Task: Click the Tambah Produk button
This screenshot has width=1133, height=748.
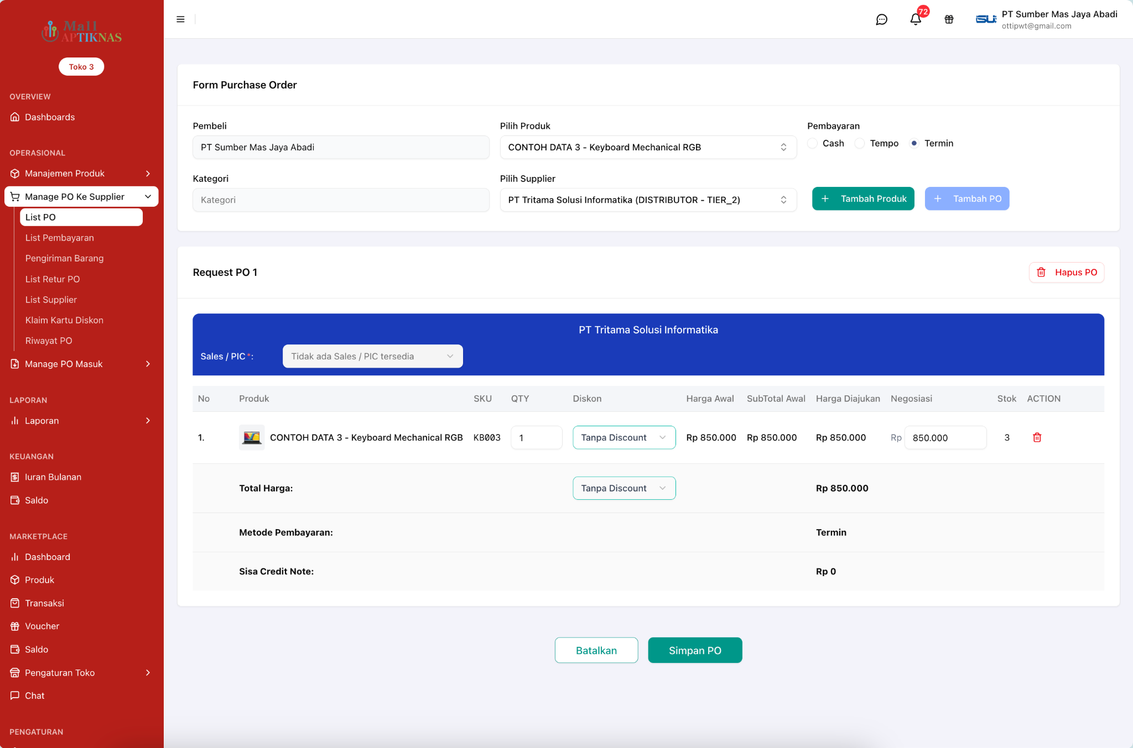Action: (863, 198)
